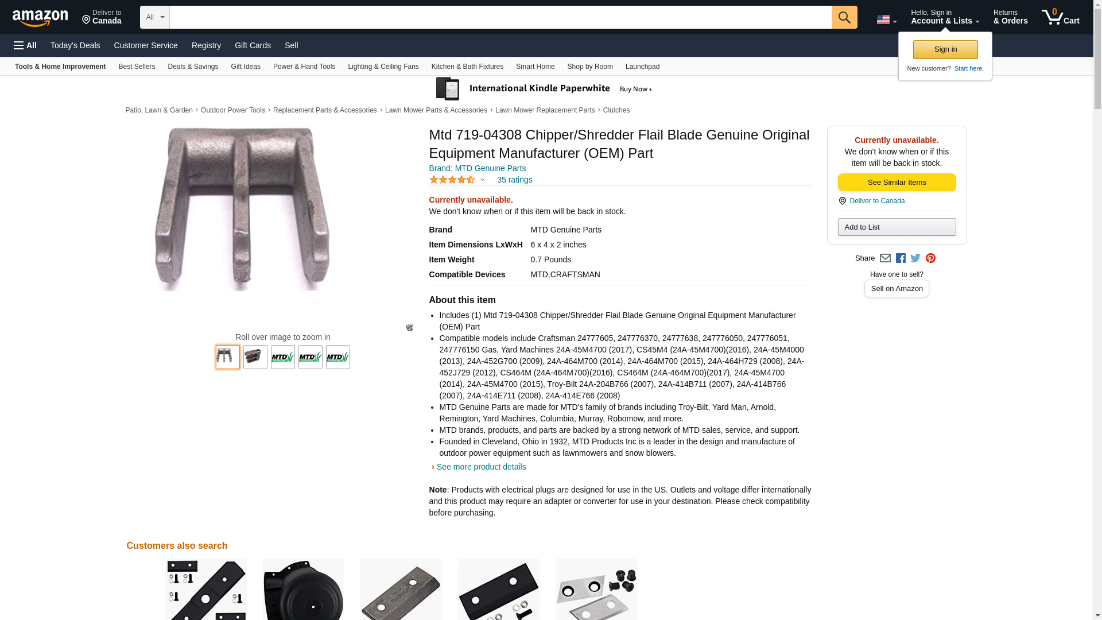Screen dimensions: 1102x620
Task: Click the See Similar Items button
Action: coord(897,183)
